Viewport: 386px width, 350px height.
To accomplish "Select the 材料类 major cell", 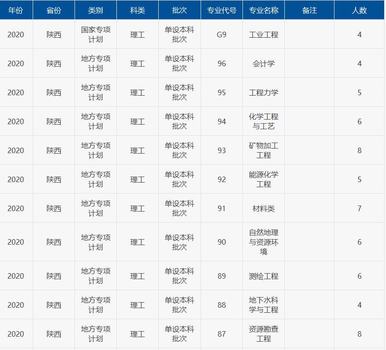I will coord(264,208).
